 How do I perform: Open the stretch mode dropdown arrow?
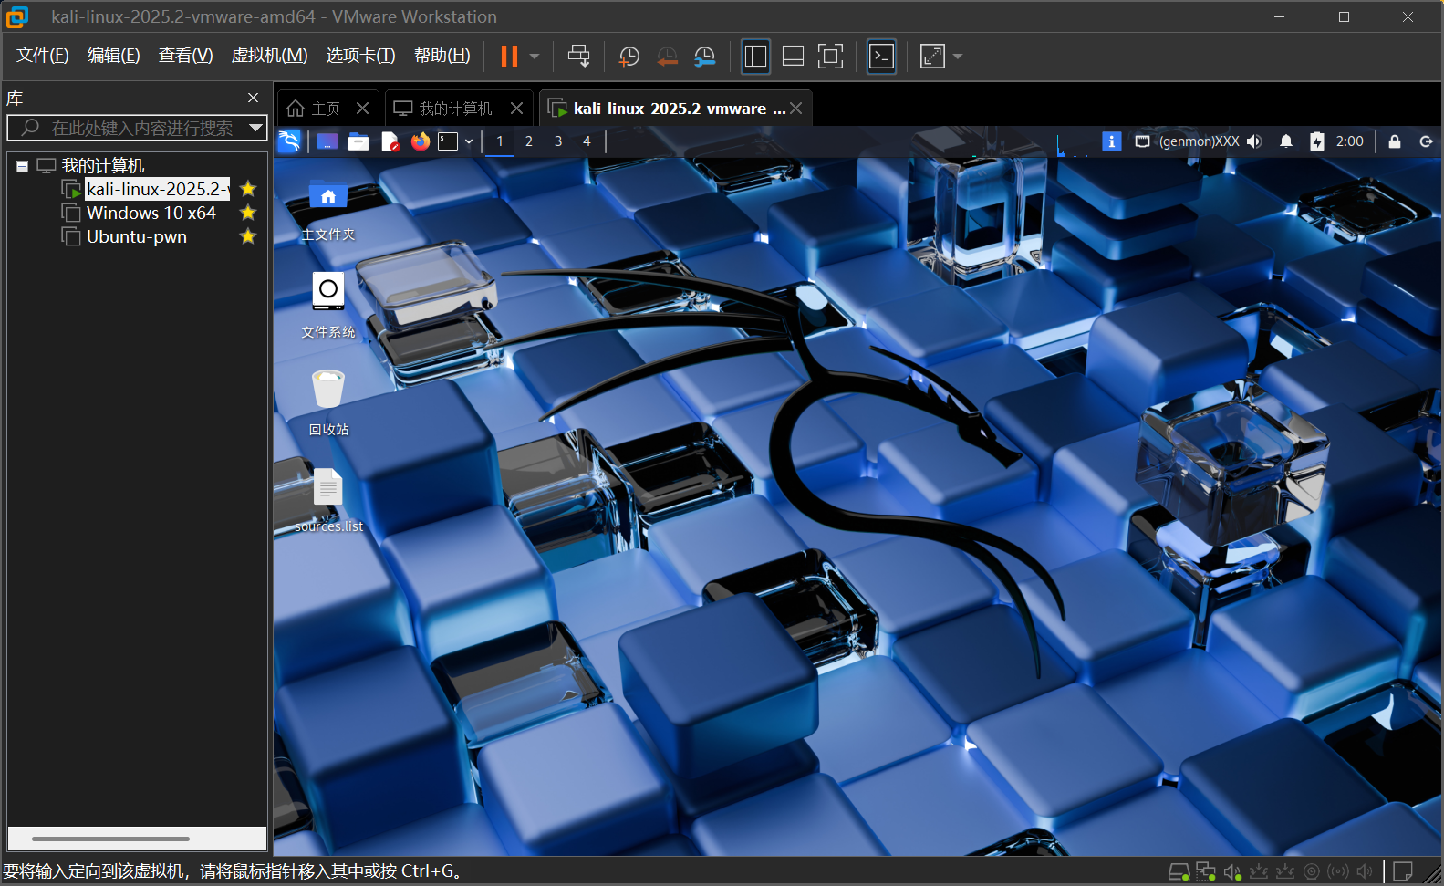click(x=958, y=57)
